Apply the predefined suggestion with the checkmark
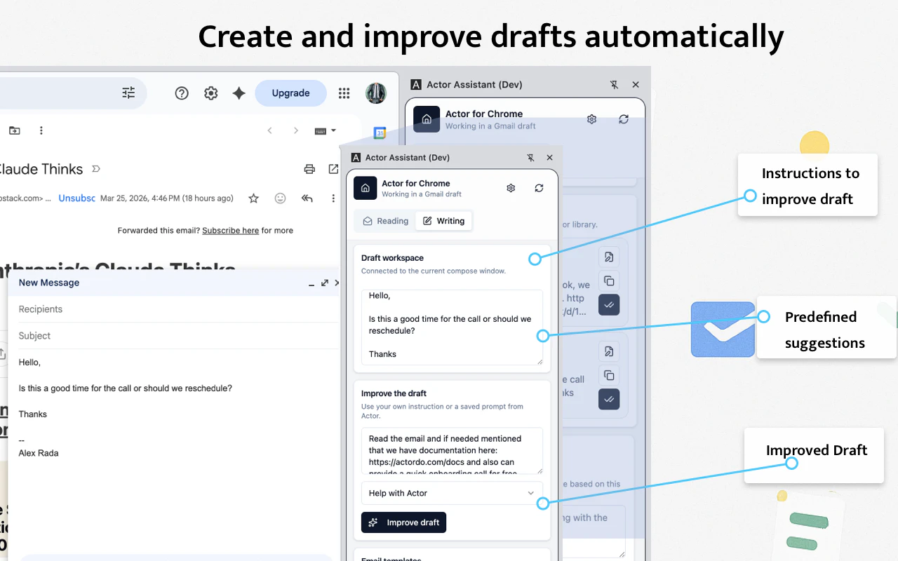 click(x=609, y=399)
